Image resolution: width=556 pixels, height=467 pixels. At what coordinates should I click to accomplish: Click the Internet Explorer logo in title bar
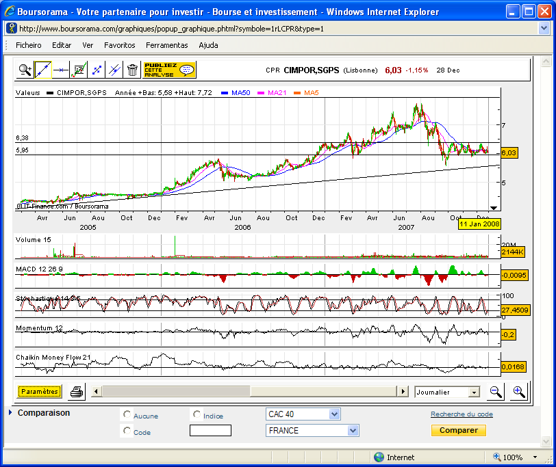tap(10, 12)
